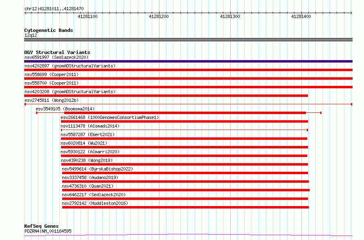The width and height of the screenshot is (364, 240).
Task: Click the nsv558699 (Cooper2011) label
Action: [x=52, y=74]
